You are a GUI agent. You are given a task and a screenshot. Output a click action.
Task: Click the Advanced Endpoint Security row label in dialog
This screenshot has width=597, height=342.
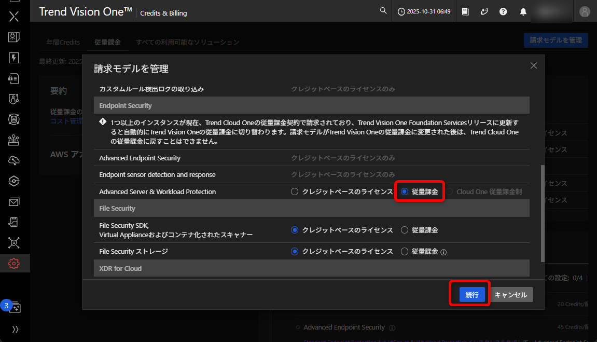[140, 158]
